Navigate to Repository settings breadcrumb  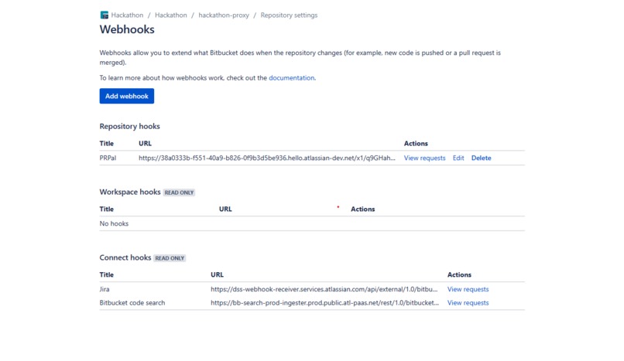pyautogui.click(x=289, y=15)
